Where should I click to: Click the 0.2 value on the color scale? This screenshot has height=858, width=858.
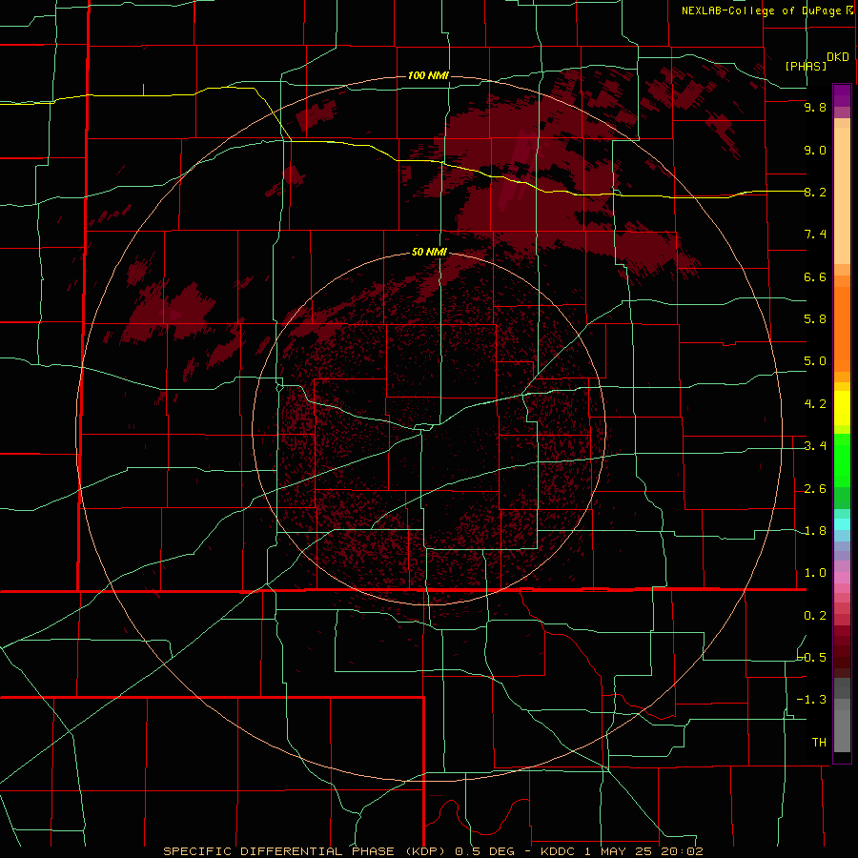point(815,616)
